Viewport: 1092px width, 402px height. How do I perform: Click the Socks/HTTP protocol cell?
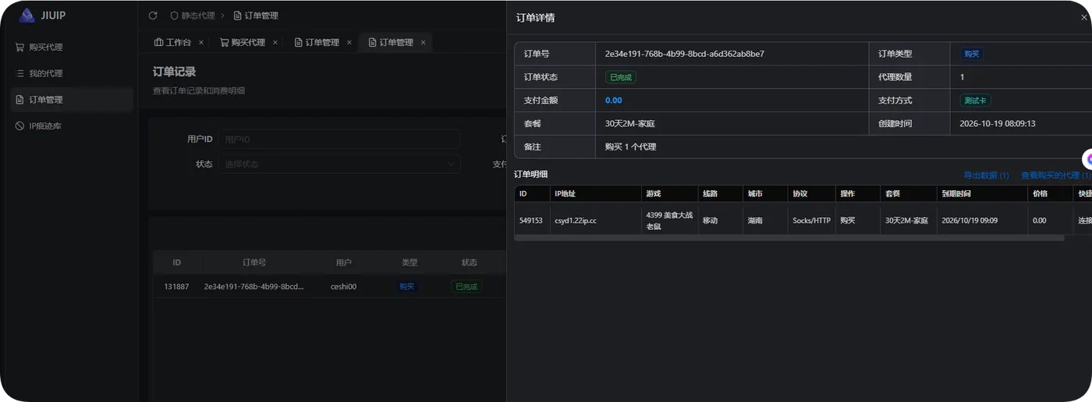811,220
